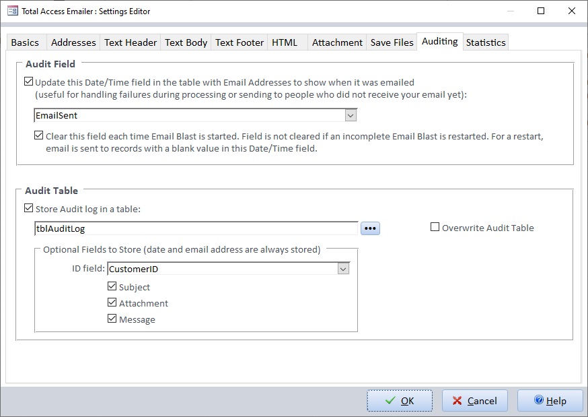
Task: Expand the EmailSent field dropdown arrow
Action: [351, 115]
